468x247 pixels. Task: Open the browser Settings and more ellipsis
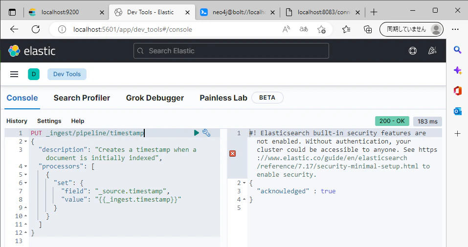point(455,29)
